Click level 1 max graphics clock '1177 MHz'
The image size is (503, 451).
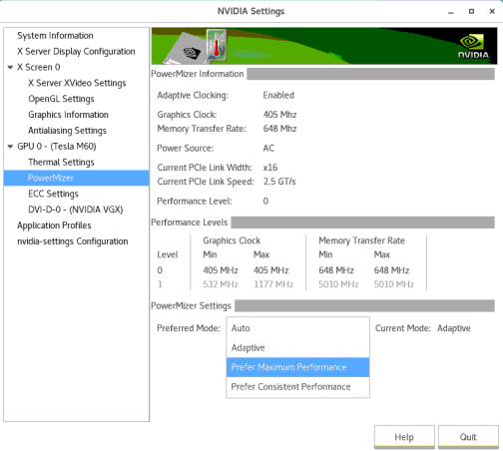pyautogui.click(x=273, y=284)
